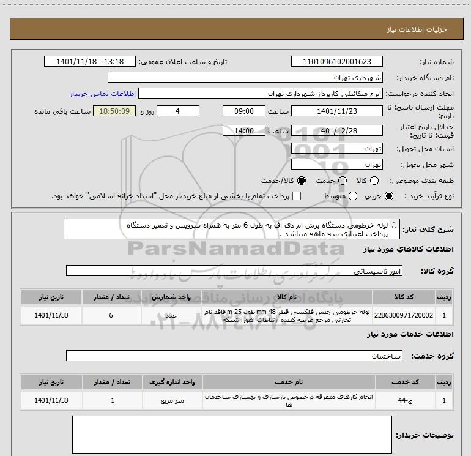Click the goods code 2286300971720002

(x=404, y=315)
